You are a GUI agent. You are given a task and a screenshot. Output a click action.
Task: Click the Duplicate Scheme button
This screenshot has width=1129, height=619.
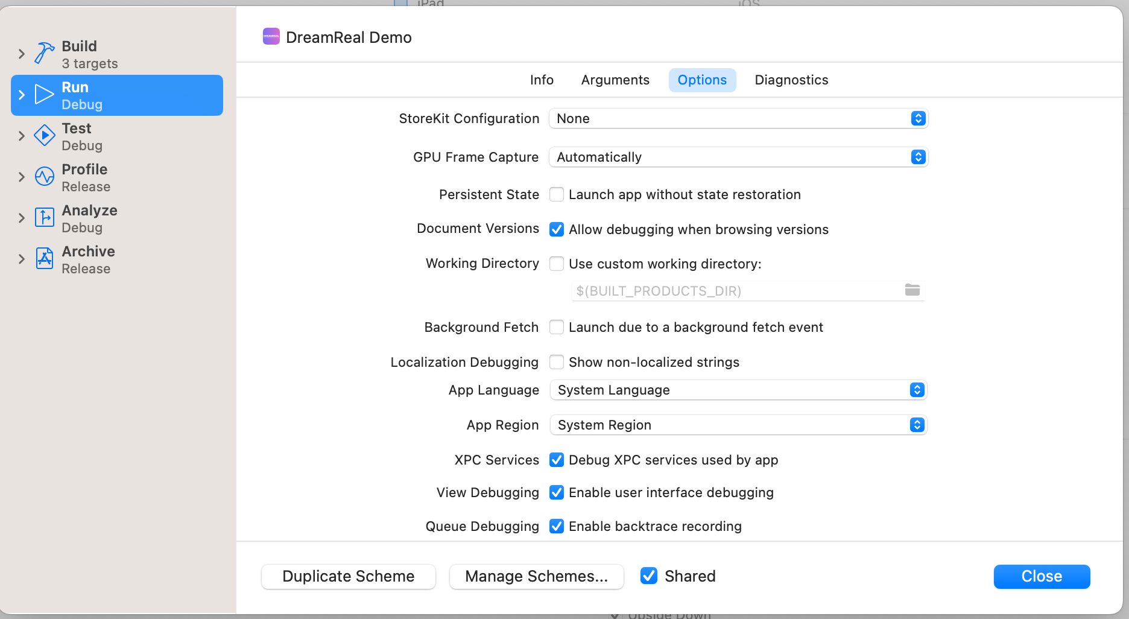tap(348, 577)
